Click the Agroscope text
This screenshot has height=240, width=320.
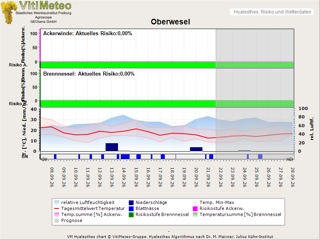[44, 17]
